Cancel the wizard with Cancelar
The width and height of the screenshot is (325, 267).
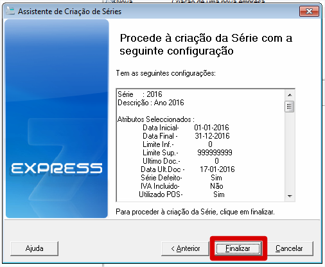[x=289, y=248]
